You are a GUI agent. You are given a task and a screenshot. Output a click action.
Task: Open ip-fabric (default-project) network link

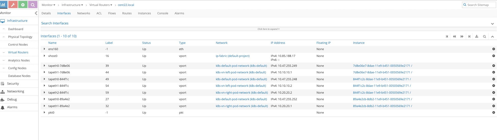pyautogui.click(x=233, y=56)
